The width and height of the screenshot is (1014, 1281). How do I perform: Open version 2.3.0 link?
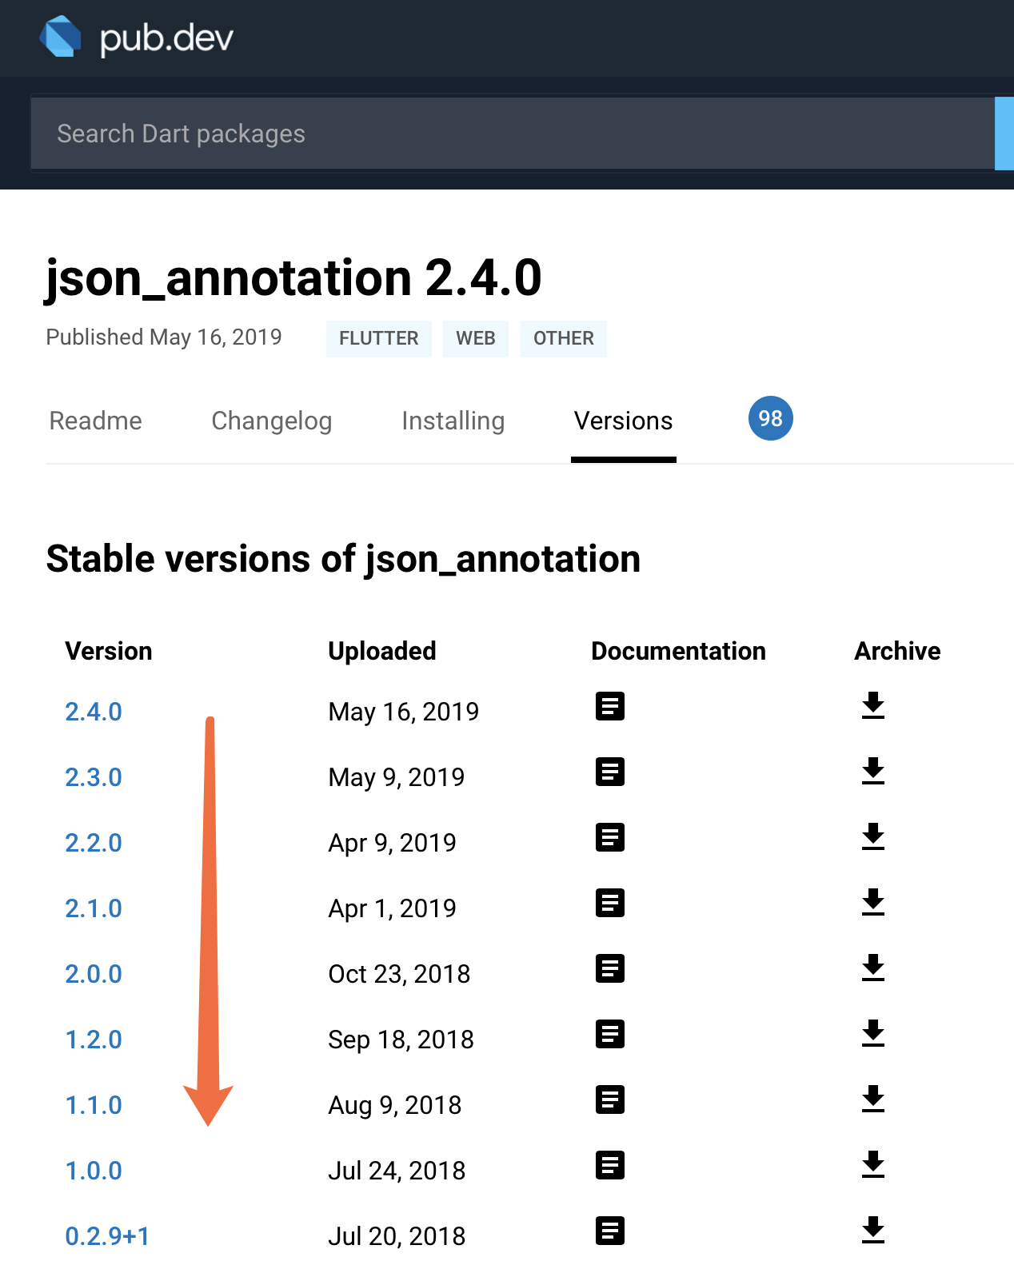94,777
